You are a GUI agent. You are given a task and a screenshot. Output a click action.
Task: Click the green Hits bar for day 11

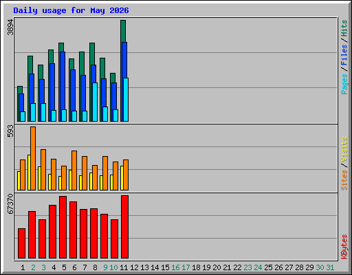(x=123, y=31)
